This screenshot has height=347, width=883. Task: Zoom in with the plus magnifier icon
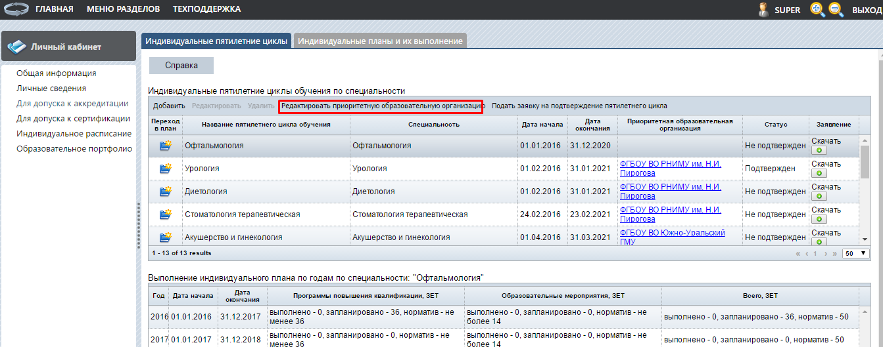coord(817,9)
